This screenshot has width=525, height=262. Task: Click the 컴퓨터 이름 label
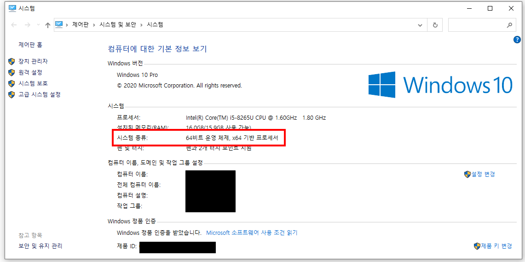click(x=132, y=174)
